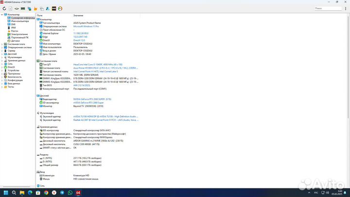350x197 pixels.
Task: Select Разгон in the sidebar tree
Action: [14, 31]
